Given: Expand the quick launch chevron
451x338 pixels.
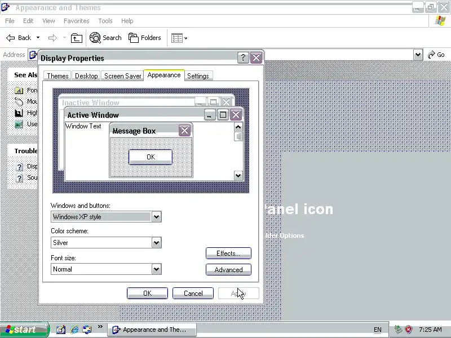Looking at the screenshot, I should click(x=100, y=327).
